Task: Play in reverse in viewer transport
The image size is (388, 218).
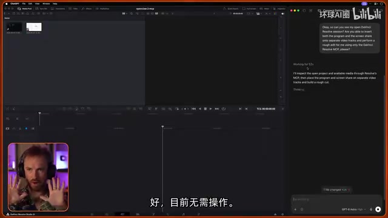Action: (x=200, y=109)
